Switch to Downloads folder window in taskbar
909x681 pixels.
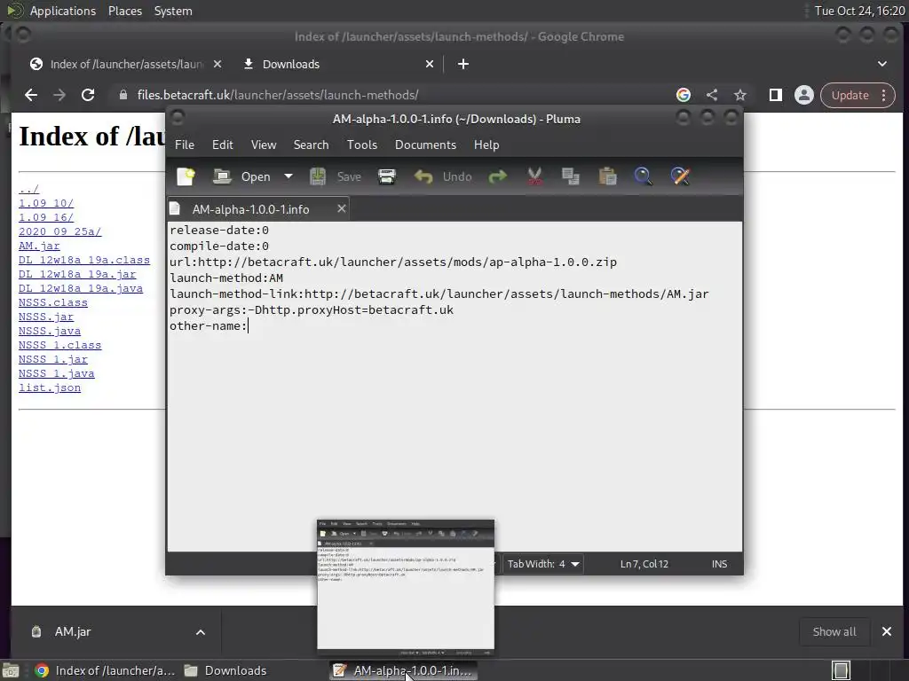(x=225, y=670)
